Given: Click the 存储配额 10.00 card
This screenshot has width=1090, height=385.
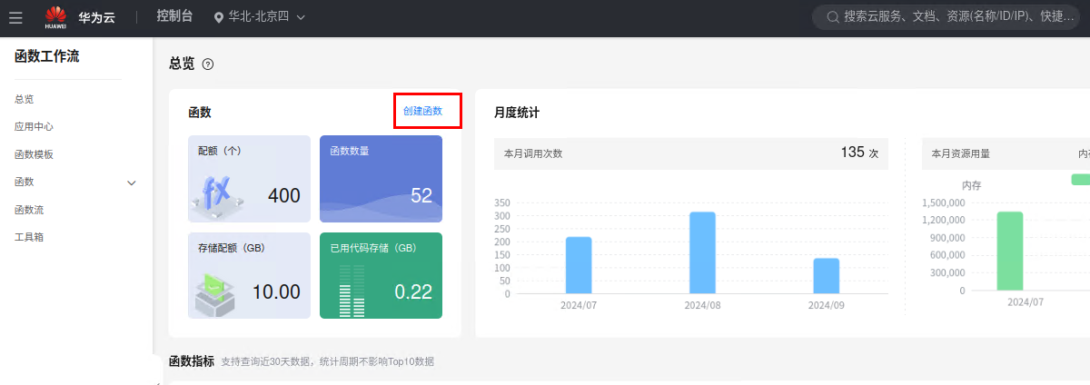Looking at the screenshot, I should (x=249, y=276).
